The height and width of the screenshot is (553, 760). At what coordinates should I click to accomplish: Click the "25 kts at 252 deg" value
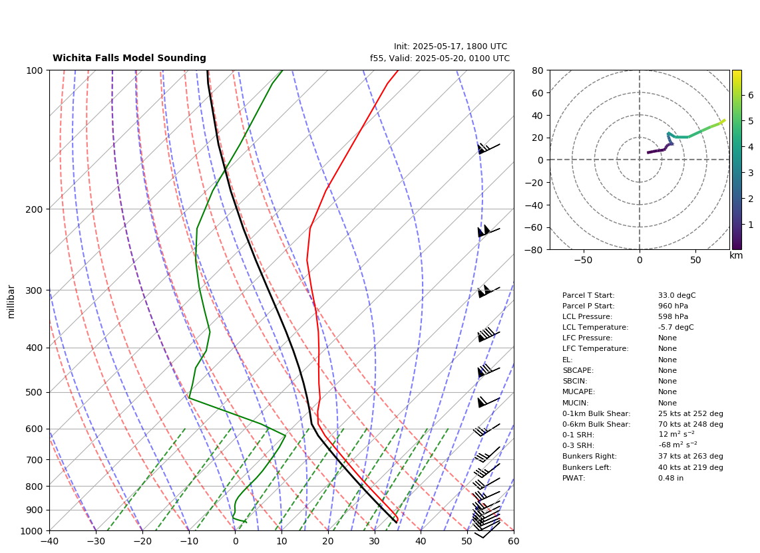(691, 413)
